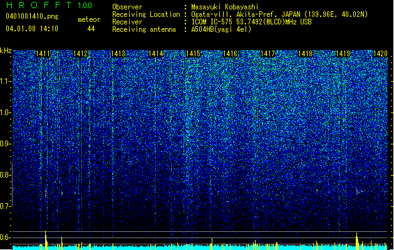This screenshot has width=394, height=250.
Task: Click the 0.9 kHz axis label
Action: click(5, 144)
